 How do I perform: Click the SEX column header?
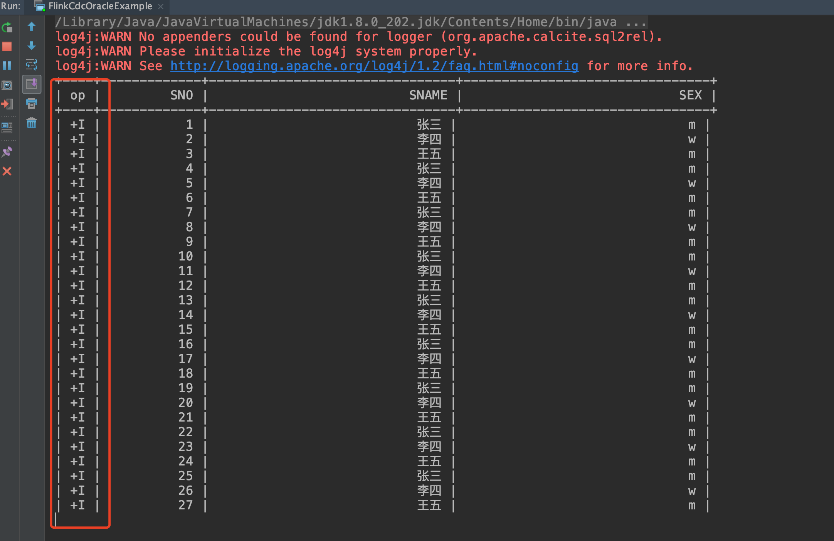(x=690, y=95)
